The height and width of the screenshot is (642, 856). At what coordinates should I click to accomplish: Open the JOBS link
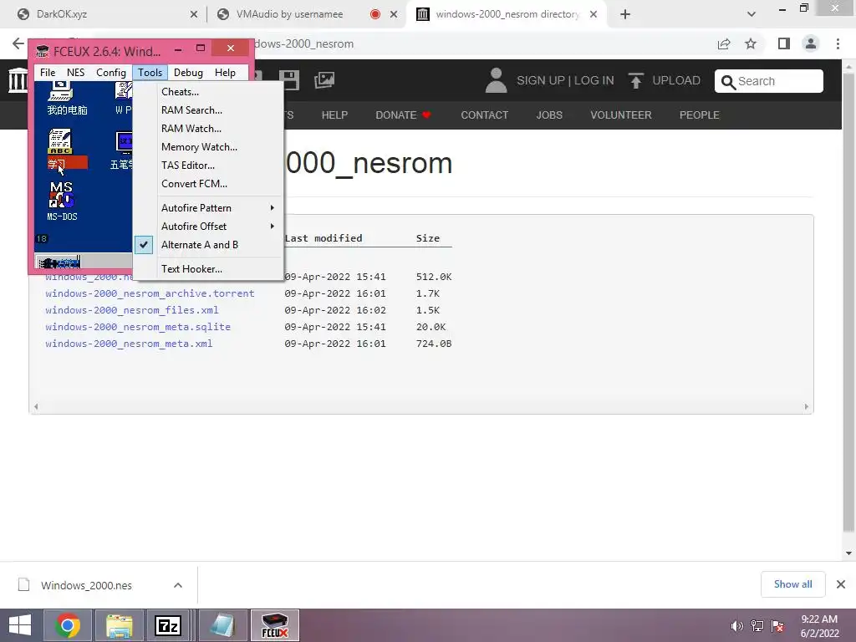(549, 115)
